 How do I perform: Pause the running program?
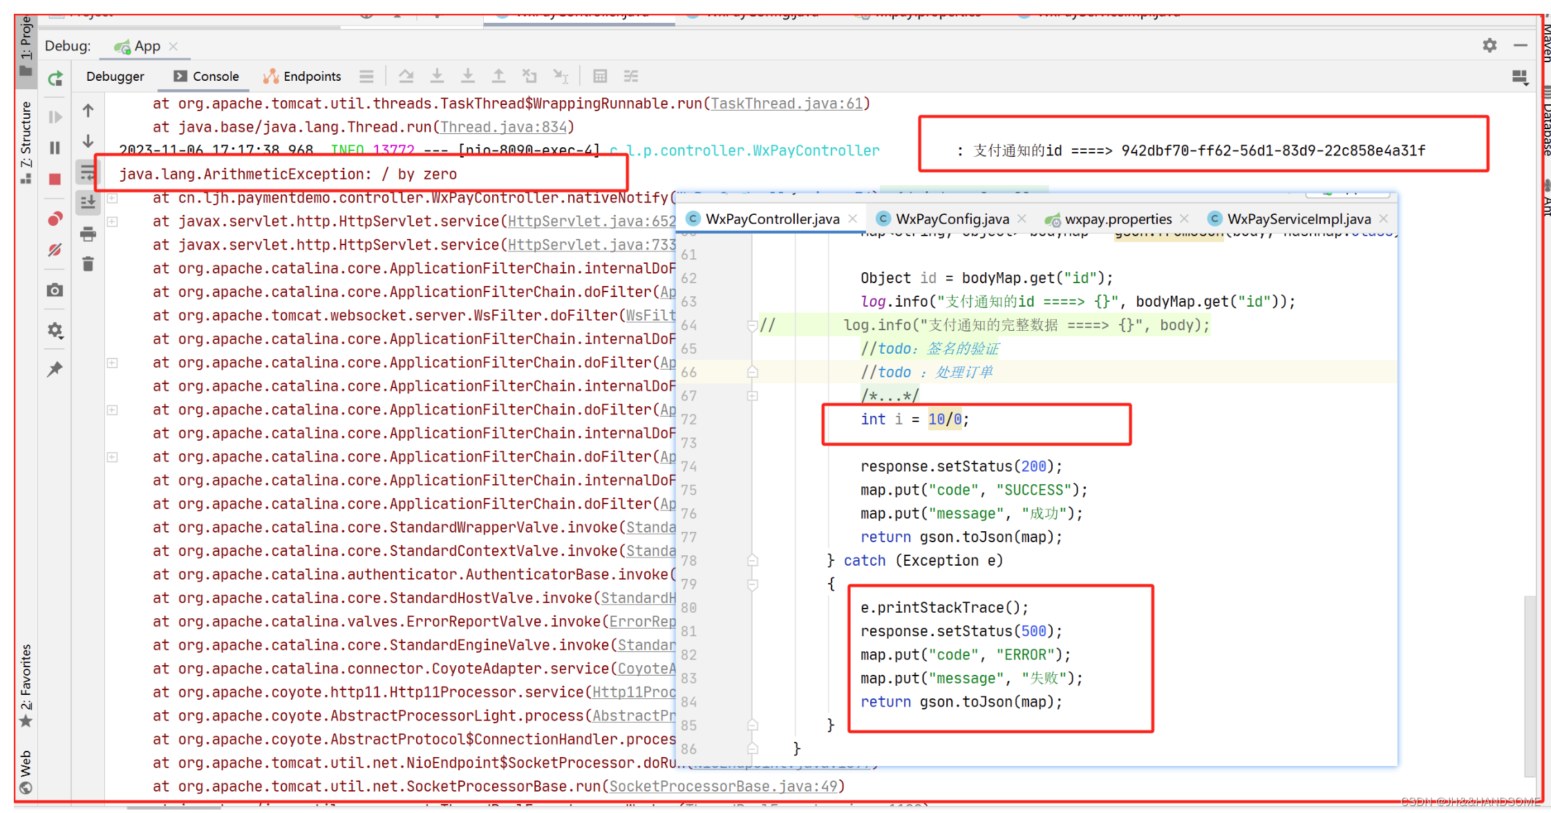coord(55,148)
